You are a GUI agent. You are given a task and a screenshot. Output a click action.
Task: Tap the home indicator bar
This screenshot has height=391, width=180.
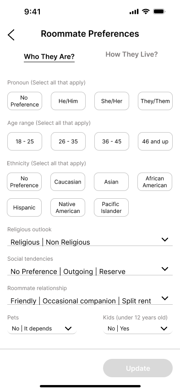pos(90,386)
